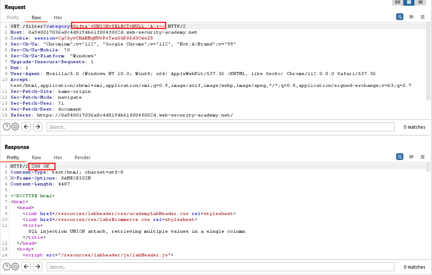Go to next match in Response search
This screenshot has height=275, width=432.
38,267
